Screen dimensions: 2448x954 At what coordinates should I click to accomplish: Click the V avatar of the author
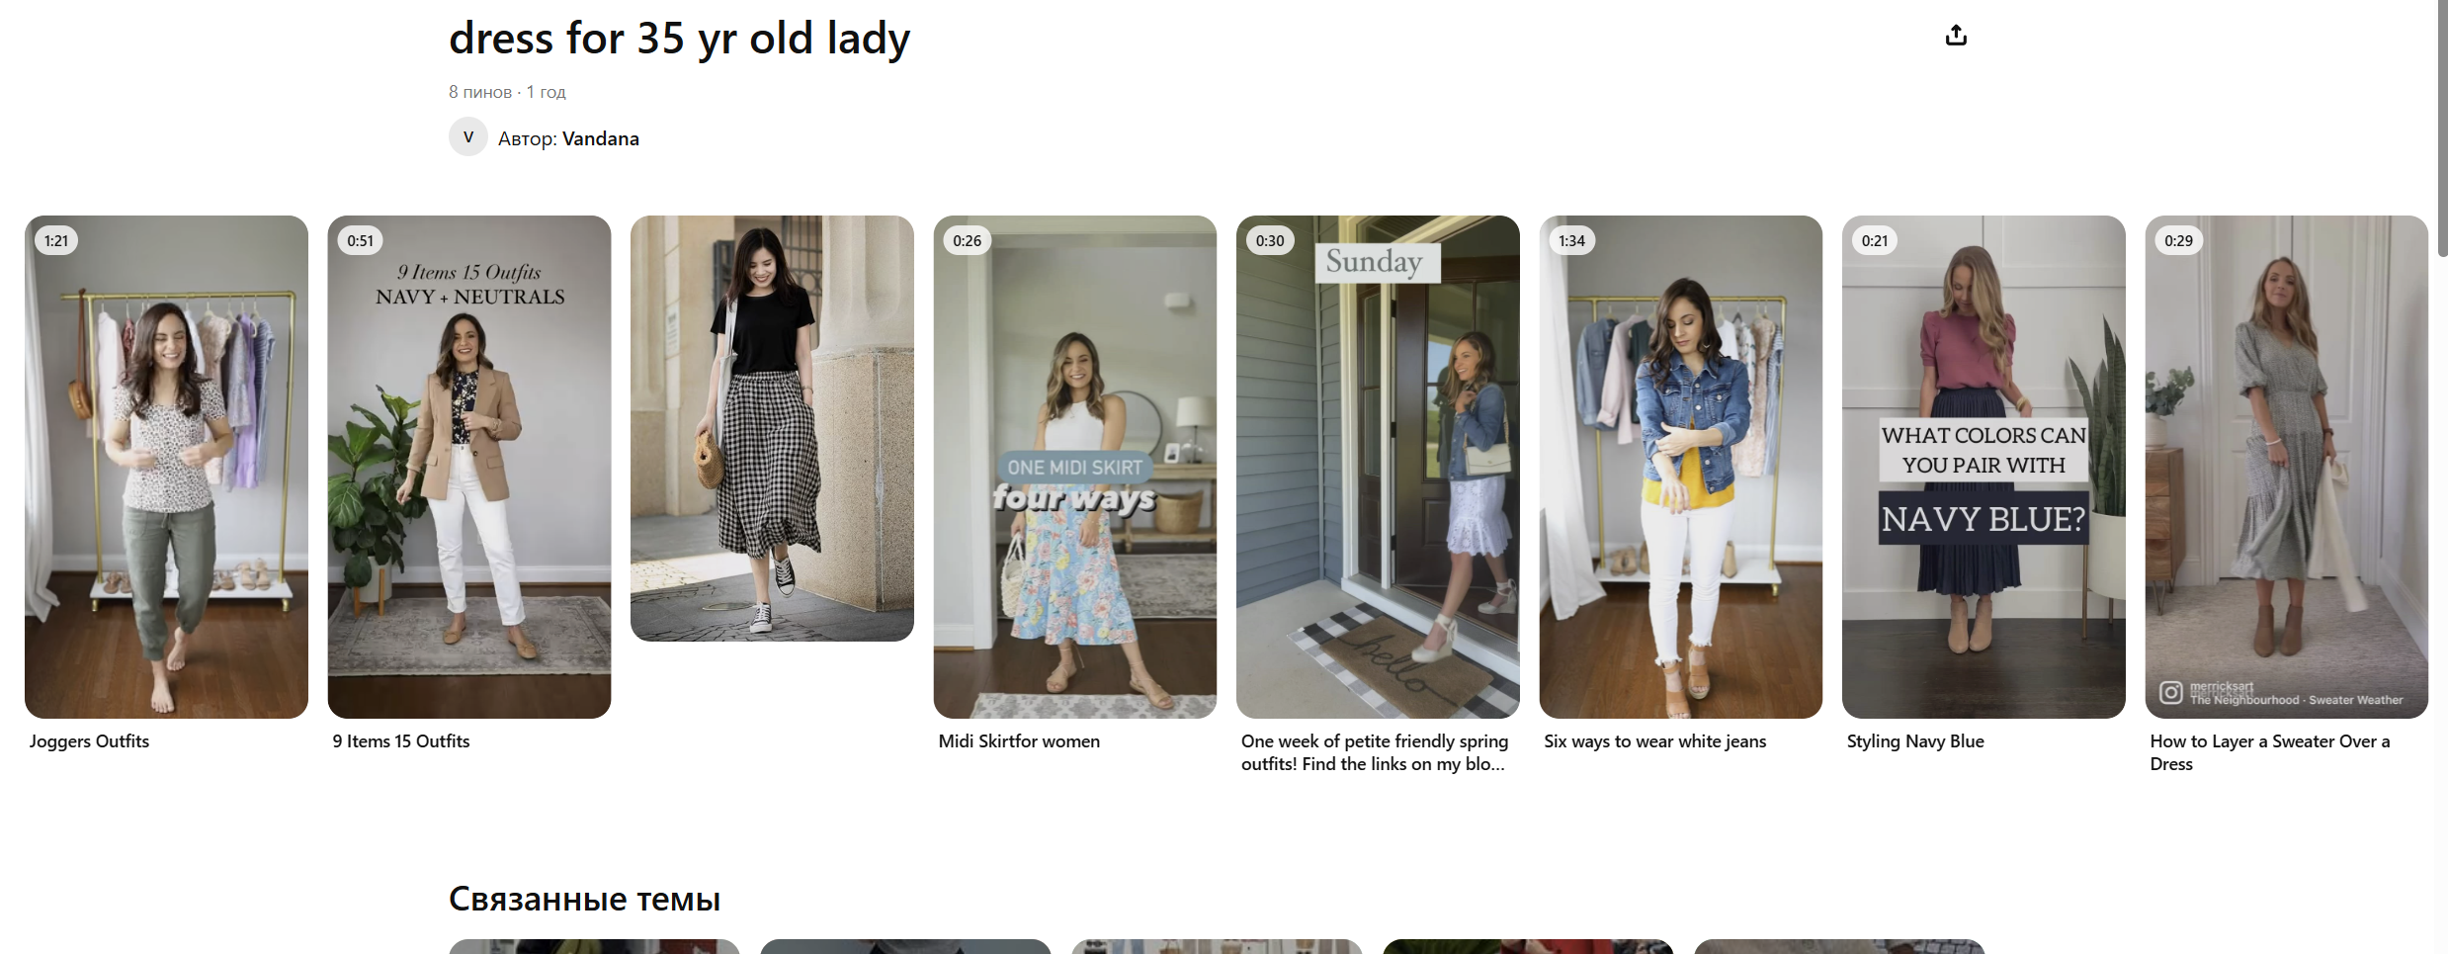tap(467, 136)
